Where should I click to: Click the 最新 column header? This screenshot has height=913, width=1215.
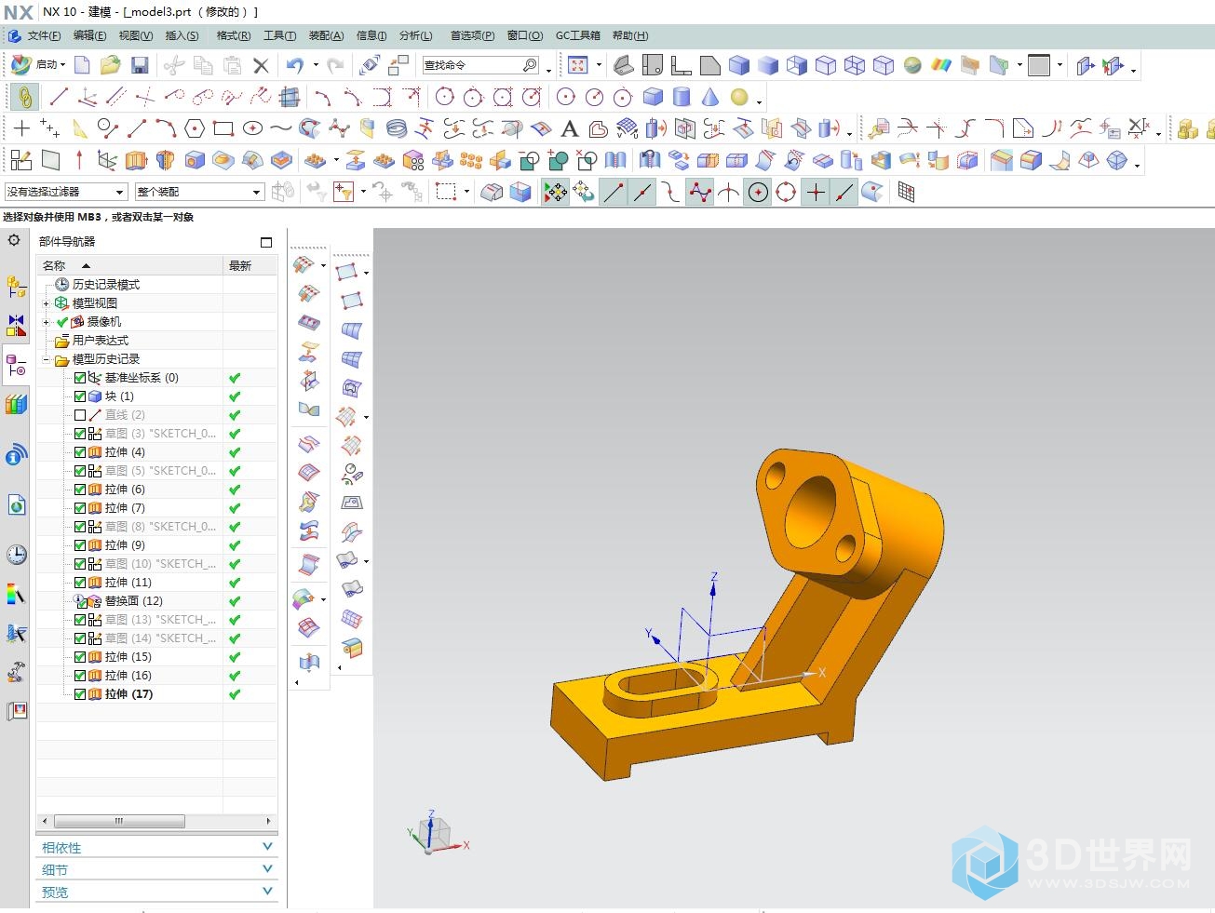click(250, 265)
